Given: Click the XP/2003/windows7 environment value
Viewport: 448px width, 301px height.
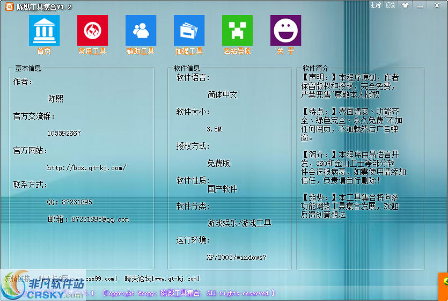Looking at the screenshot, I should click(x=236, y=258).
